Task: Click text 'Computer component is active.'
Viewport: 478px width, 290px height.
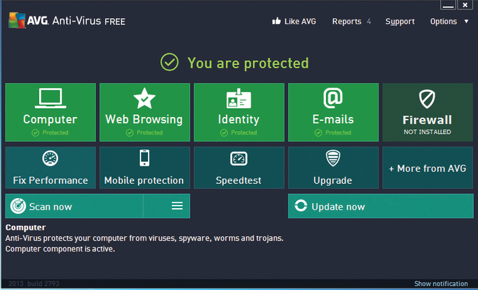Action: [x=60, y=249]
